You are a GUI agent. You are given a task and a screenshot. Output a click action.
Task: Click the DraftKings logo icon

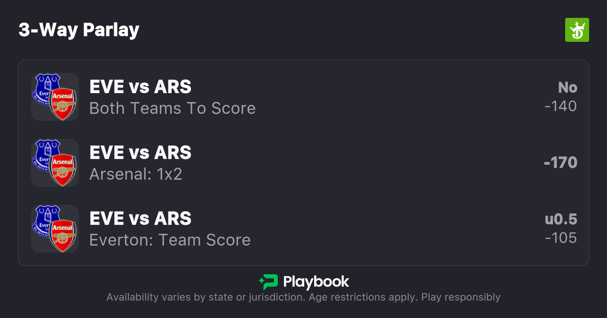click(x=576, y=30)
